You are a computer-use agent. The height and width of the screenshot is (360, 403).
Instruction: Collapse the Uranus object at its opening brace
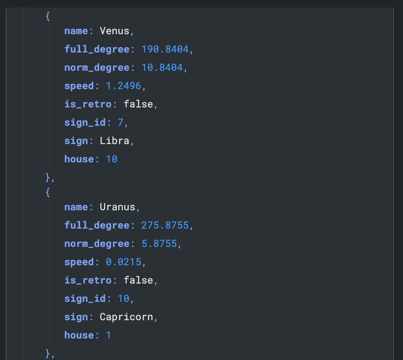coord(48,192)
